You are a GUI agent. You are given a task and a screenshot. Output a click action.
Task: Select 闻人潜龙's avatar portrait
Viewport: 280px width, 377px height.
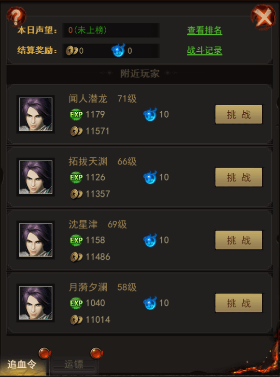tap(36, 114)
